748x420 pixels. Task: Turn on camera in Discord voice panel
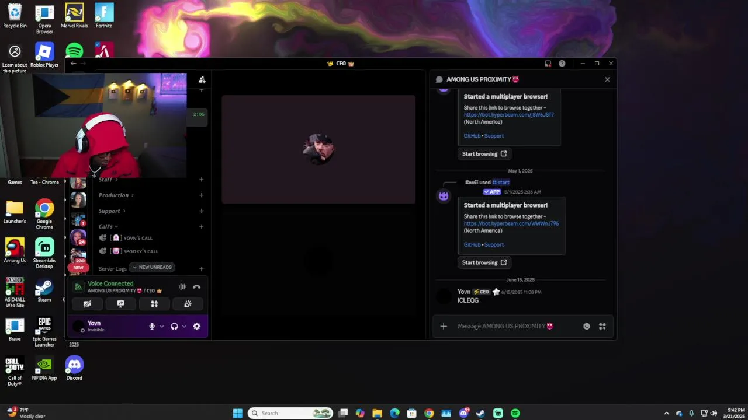tap(87, 304)
